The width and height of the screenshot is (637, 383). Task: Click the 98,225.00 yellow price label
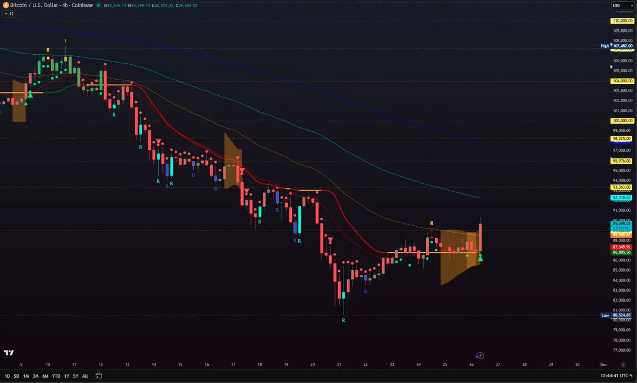click(621, 138)
